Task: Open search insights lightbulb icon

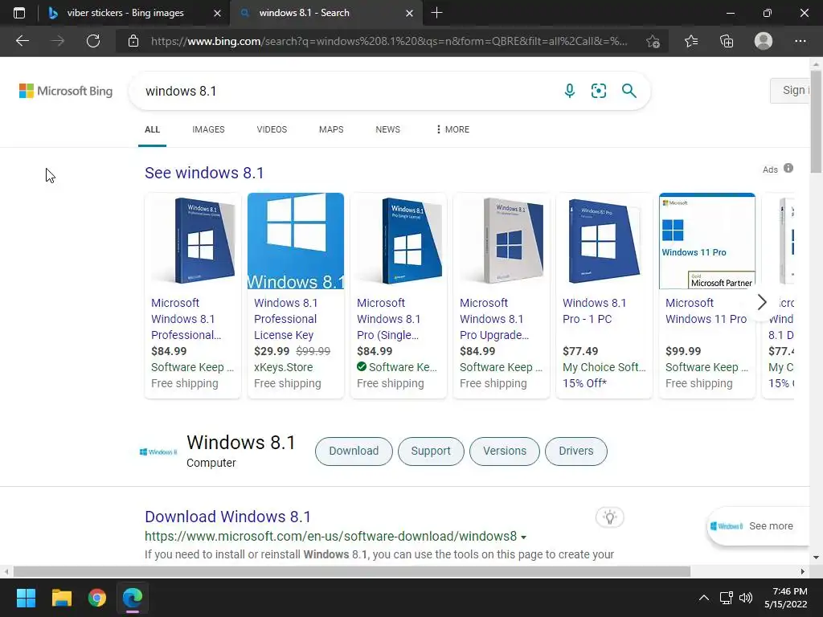Action: click(610, 517)
